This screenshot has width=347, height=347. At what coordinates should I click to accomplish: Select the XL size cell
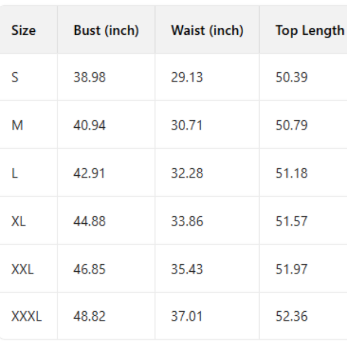tap(19, 221)
